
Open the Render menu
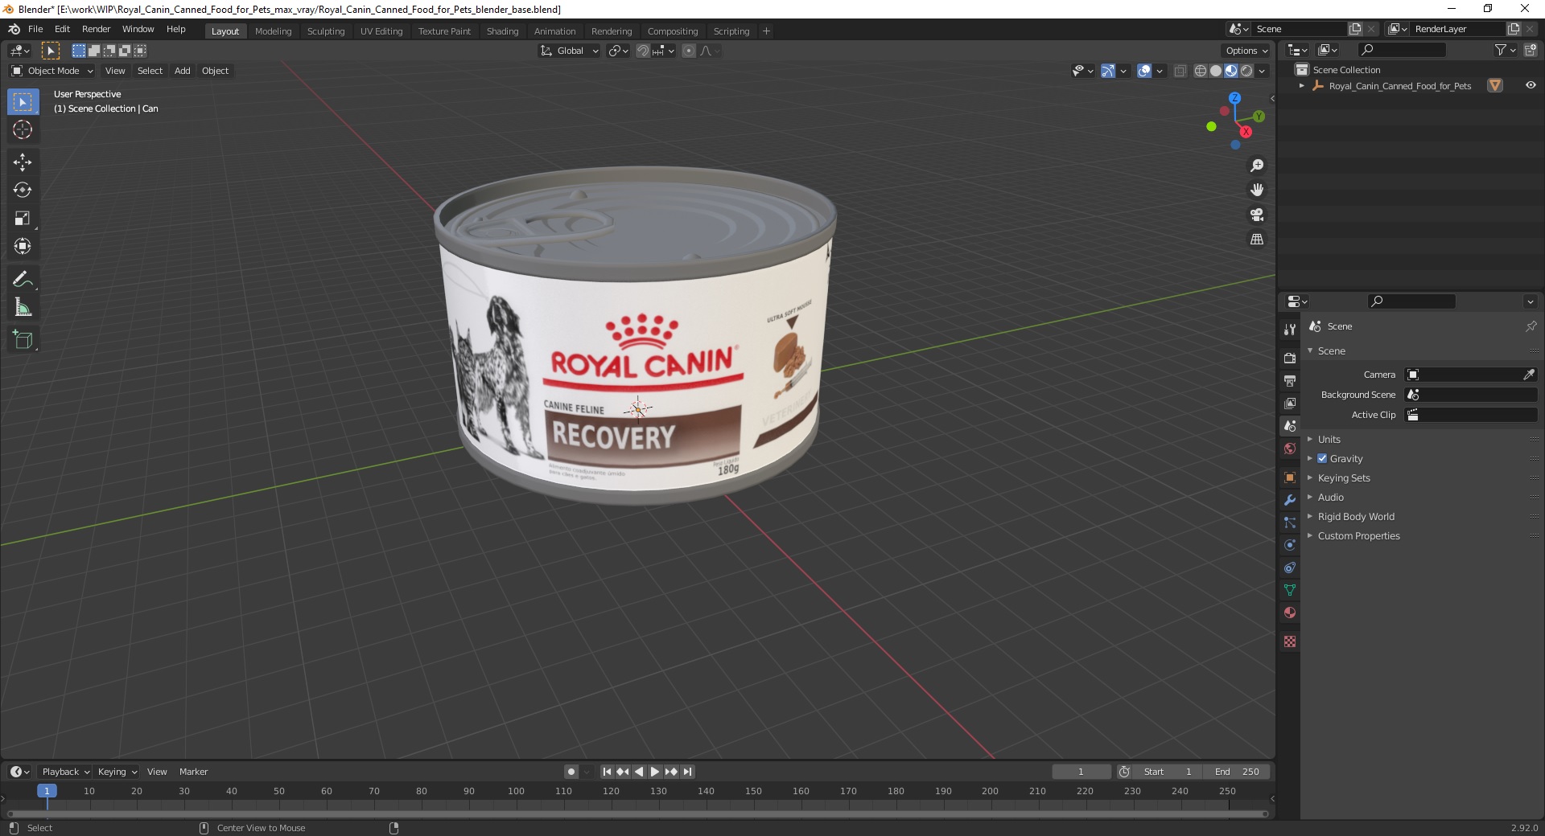pos(96,29)
